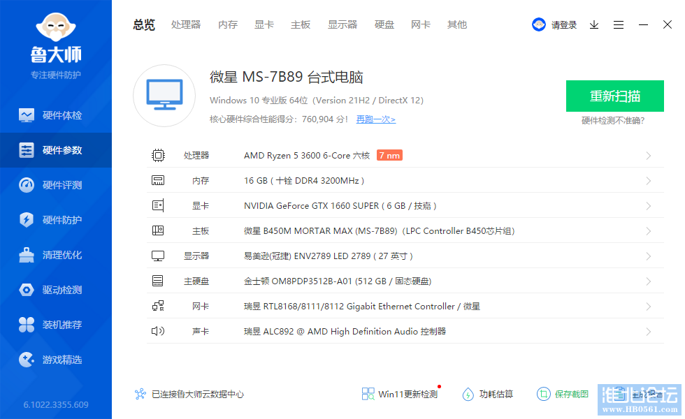The image size is (685, 419).
Task: Switch to the 其他 tab
Action: click(x=457, y=25)
